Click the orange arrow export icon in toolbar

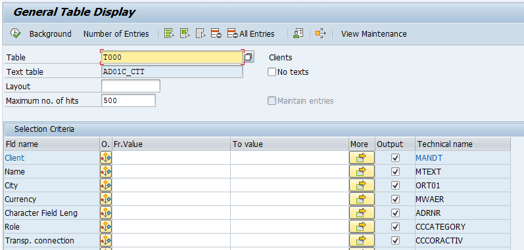[320, 33]
